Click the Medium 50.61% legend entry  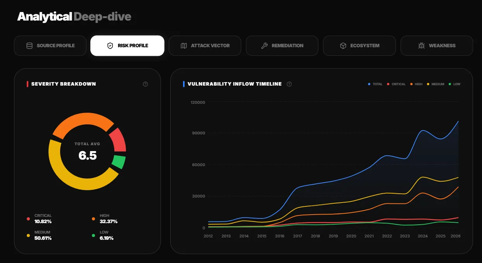coord(39,235)
